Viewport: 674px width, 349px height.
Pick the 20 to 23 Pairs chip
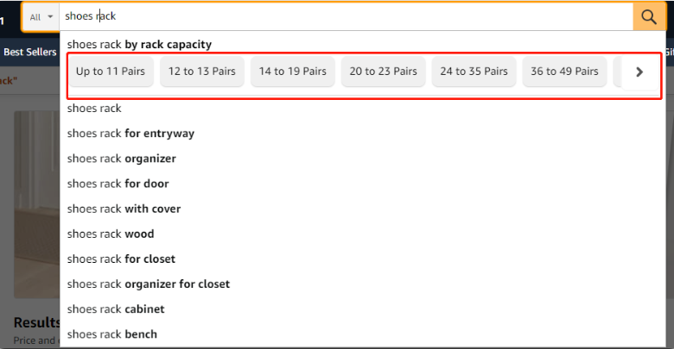[x=383, y=72]
